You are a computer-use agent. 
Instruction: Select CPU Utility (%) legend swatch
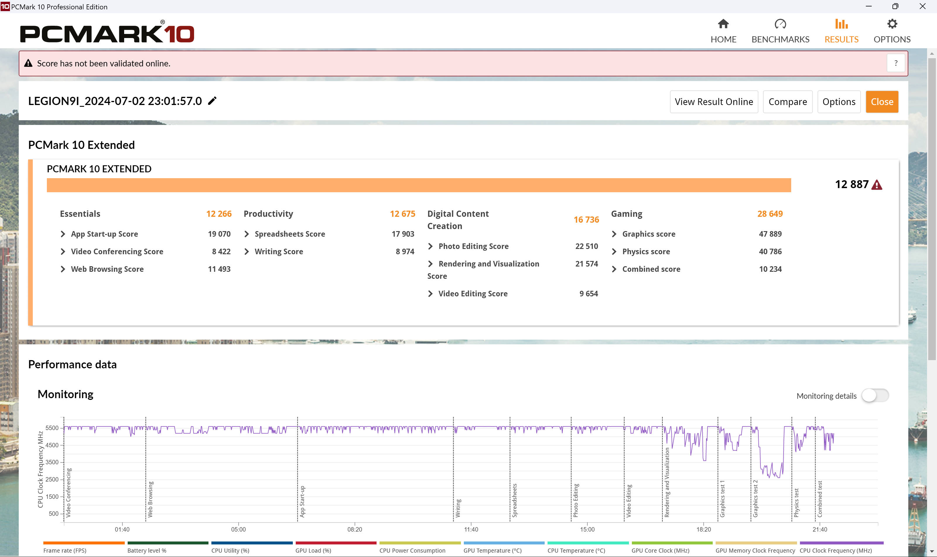252,543
